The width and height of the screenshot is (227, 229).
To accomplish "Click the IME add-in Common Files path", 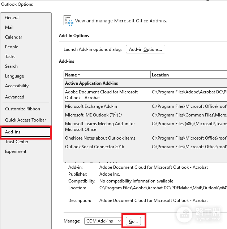I will [x=189, y=115].
